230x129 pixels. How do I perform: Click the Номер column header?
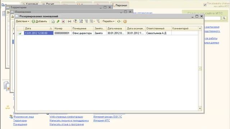click(x=63, y=28)
